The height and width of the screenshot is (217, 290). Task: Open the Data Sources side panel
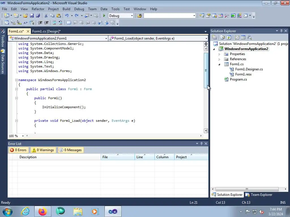(x=3, y=62)
